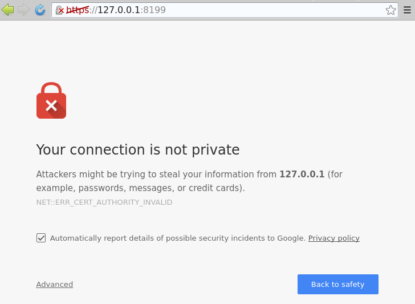
Task: Expand the Advanced details link
Action: click(x=55, y=285)
